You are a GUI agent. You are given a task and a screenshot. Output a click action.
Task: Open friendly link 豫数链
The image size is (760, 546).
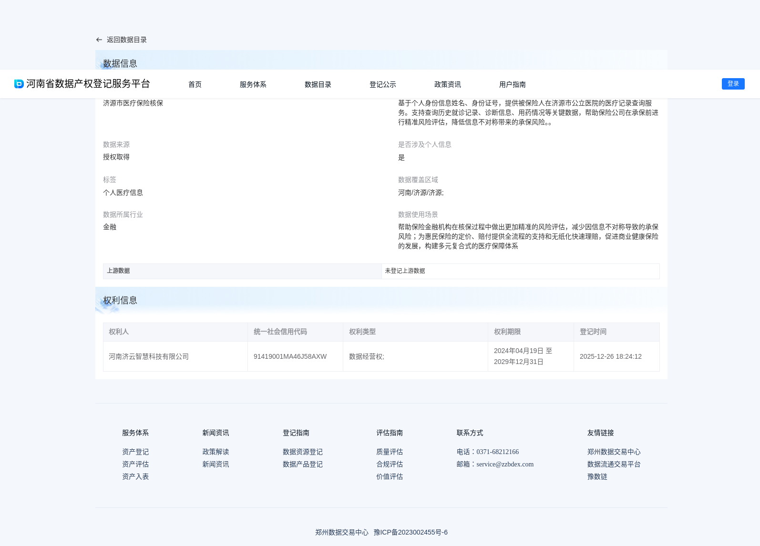coord(597,476)
